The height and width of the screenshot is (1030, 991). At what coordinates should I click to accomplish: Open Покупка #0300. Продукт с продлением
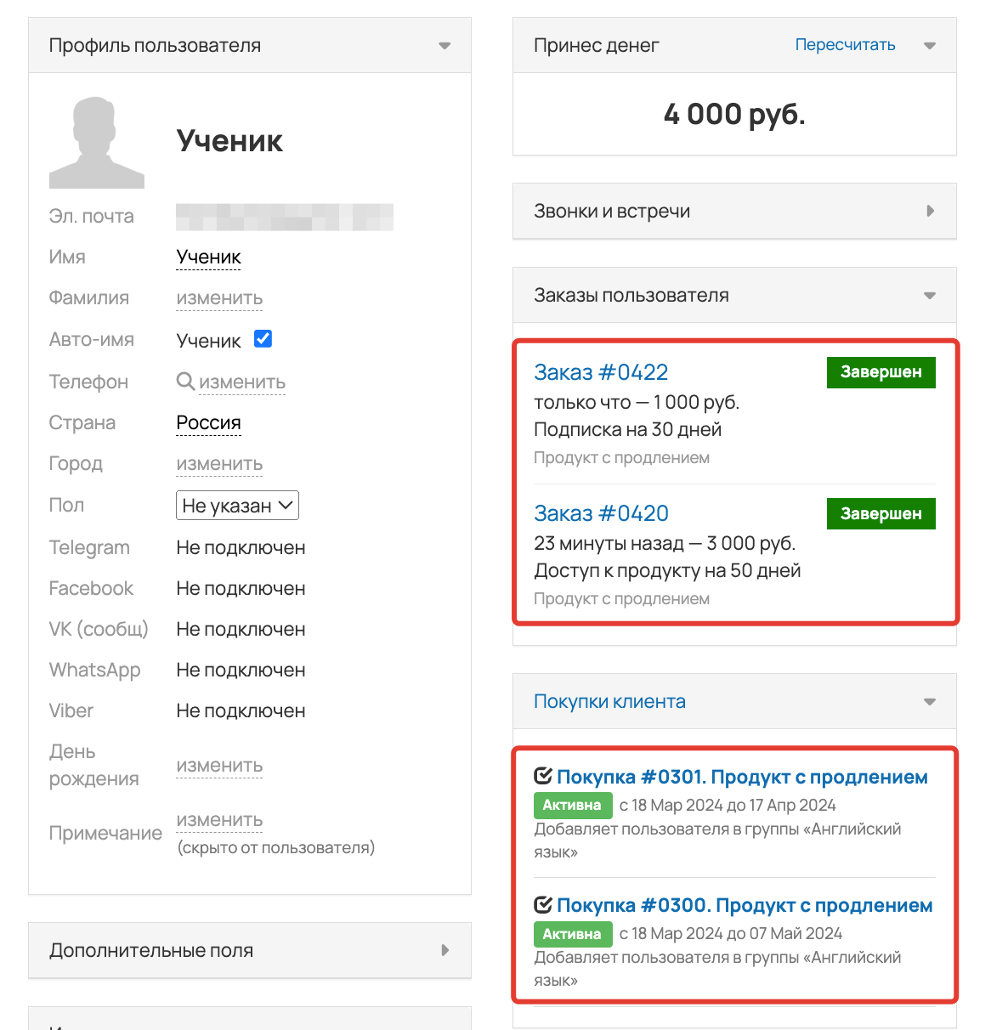tap(745, 905)
